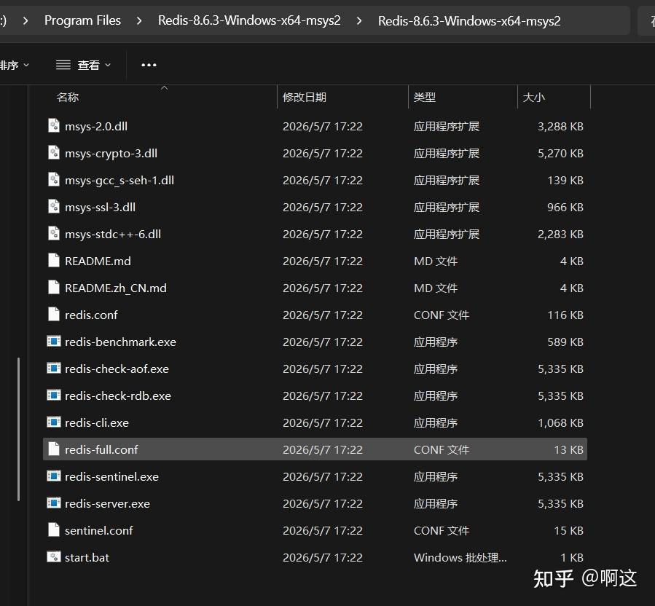
Task: Open the three-dots more options menu
Action: click(149, 65)
